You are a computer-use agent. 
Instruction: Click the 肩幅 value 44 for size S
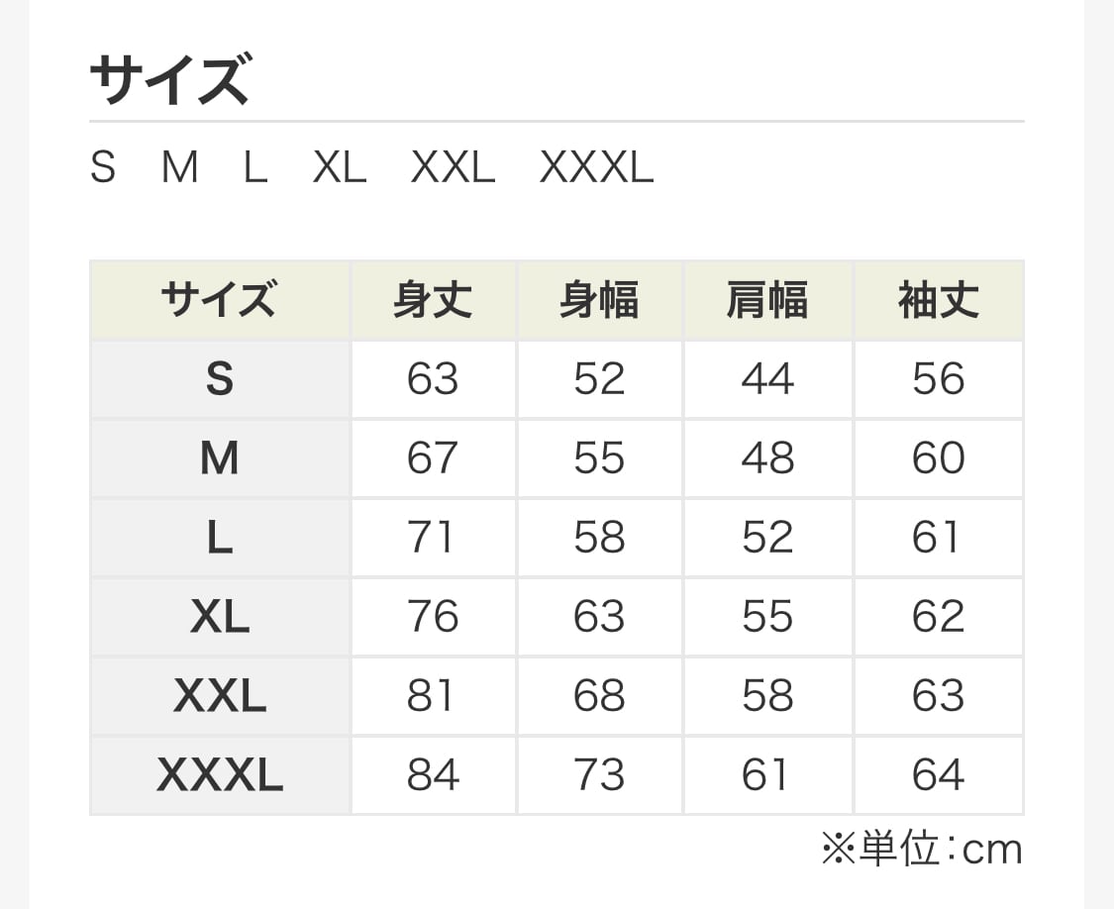tap(767, 379)
